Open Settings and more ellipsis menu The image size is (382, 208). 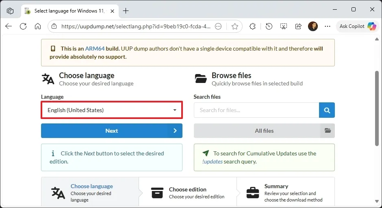point(328,26)
